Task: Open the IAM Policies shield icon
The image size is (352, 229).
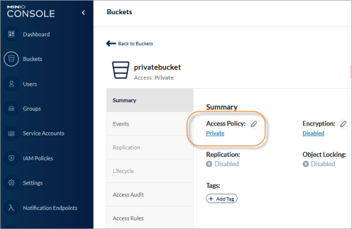Action: click(11, 158)
